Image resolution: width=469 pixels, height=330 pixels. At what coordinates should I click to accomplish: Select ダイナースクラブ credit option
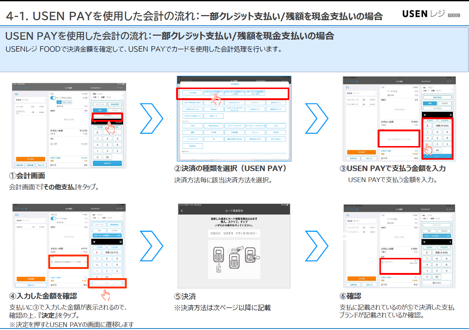pos(234,126)
